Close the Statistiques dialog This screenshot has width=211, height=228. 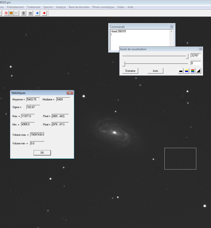click(70, 93)
